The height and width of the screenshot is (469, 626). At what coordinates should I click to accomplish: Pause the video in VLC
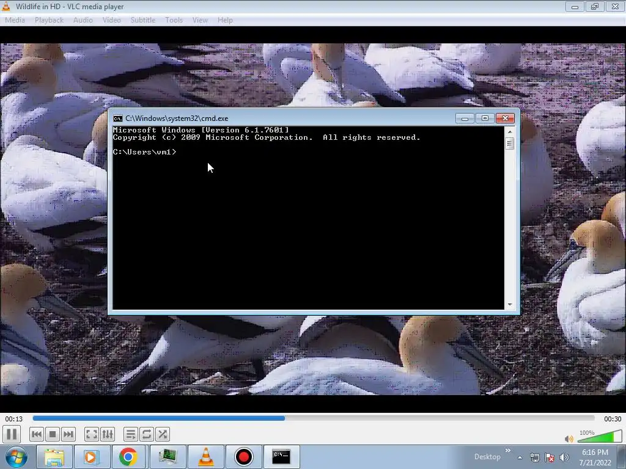pos(12,434)
